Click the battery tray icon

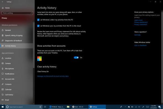[132, 107]
